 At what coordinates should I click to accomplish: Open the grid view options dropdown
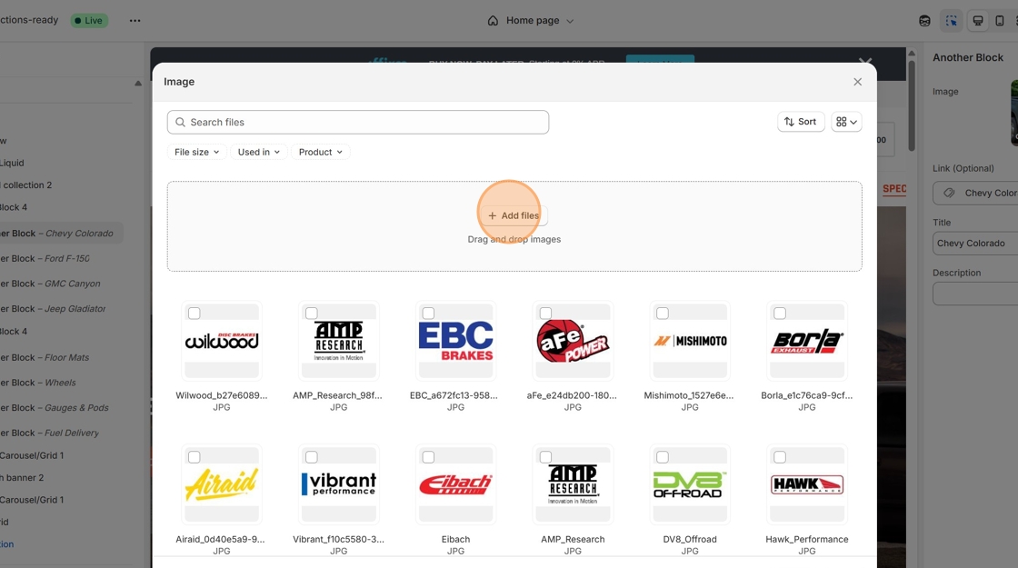pos(846,122)
